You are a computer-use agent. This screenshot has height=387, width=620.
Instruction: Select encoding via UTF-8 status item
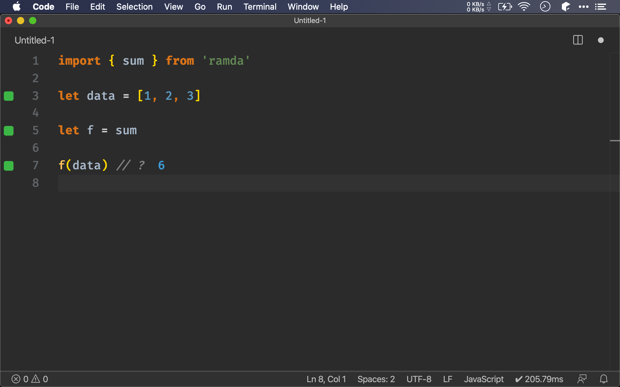point(419,379)
